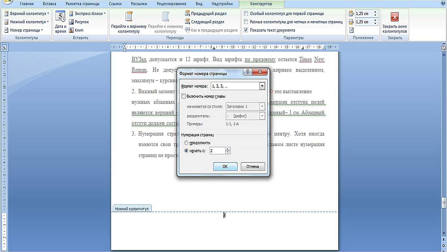Viewport: 447px width, 252px height.
Task: Click the scroll down arrow of vertical scrollbar
Action: point(443,233)
